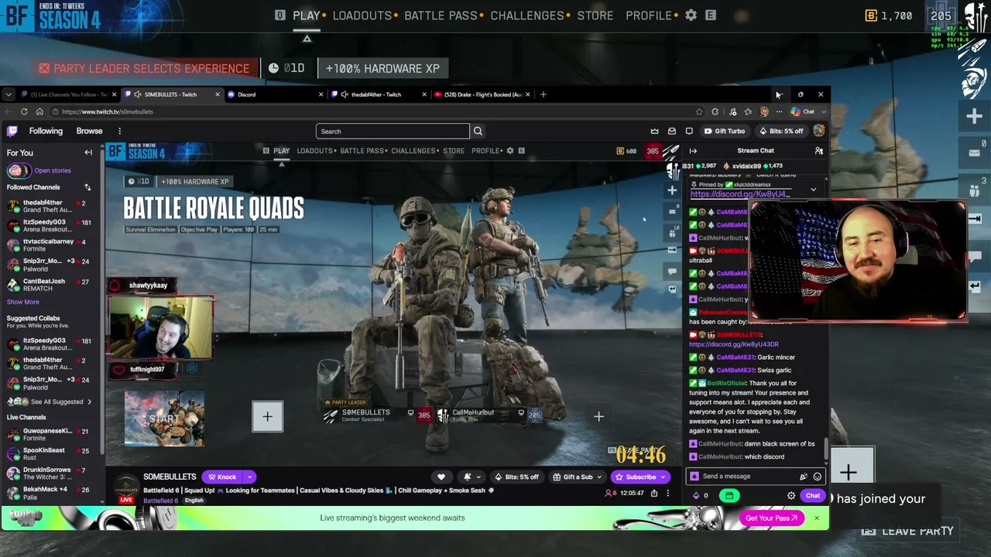
Task: Bookmark this page with the star icon
Action: [x=699, y=111]
